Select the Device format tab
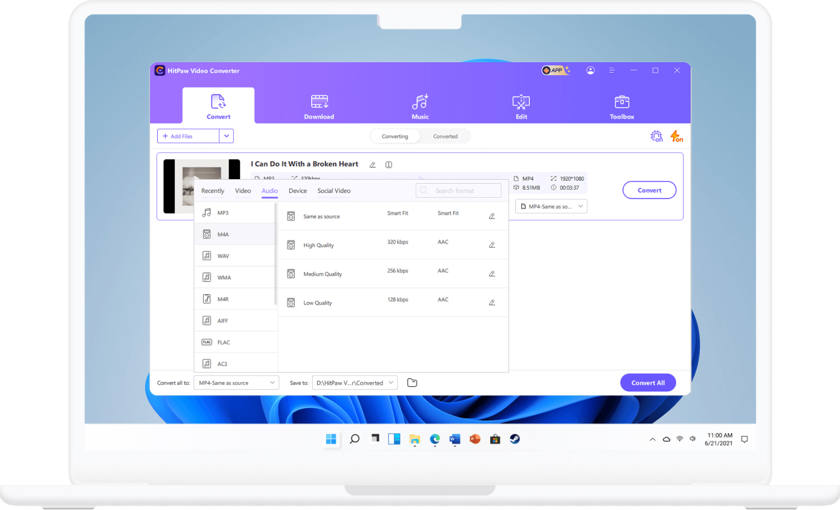Viewport: 840px width, 510px height. tap(298, 191)
